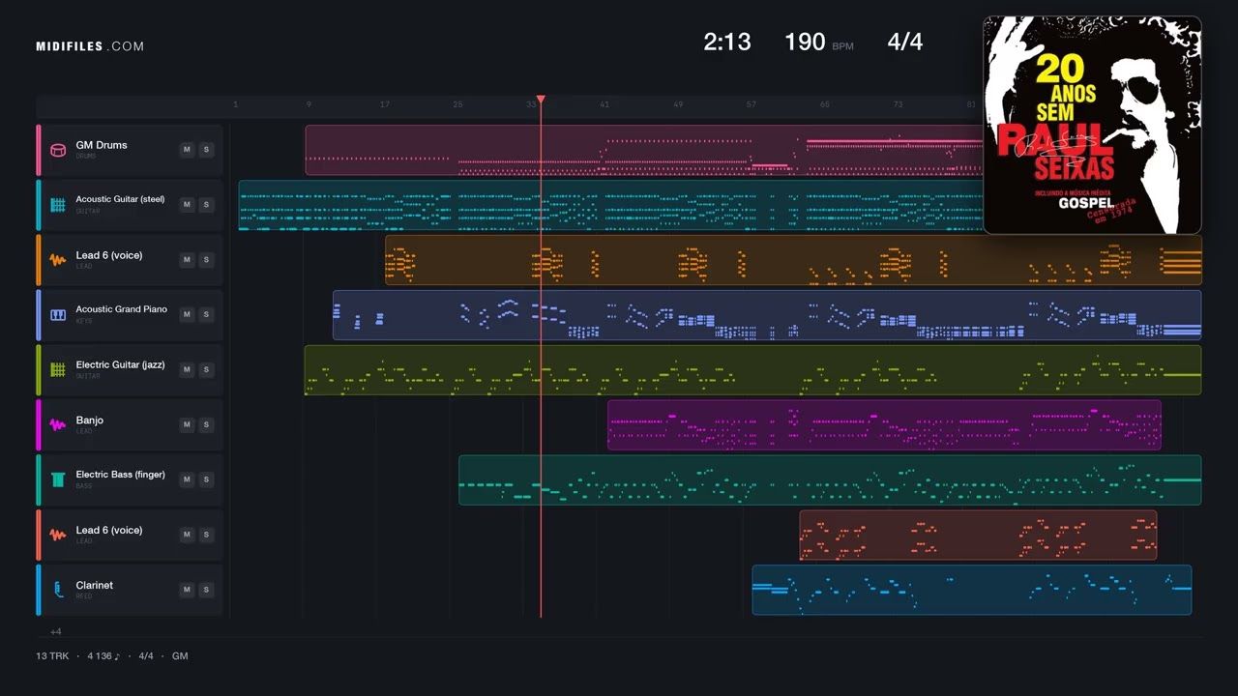The image size is (1238, 696).
Task: Mute the Clarinet track
Action: tap(187, 591)
